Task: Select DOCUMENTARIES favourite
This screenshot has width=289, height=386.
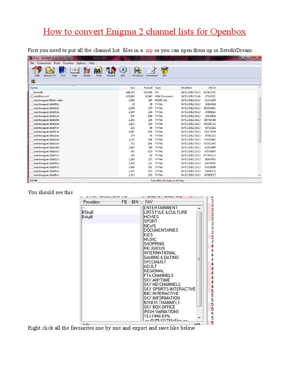Action: (161, 230)
